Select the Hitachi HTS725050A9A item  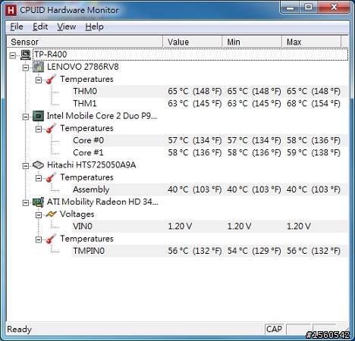point(91,165)
